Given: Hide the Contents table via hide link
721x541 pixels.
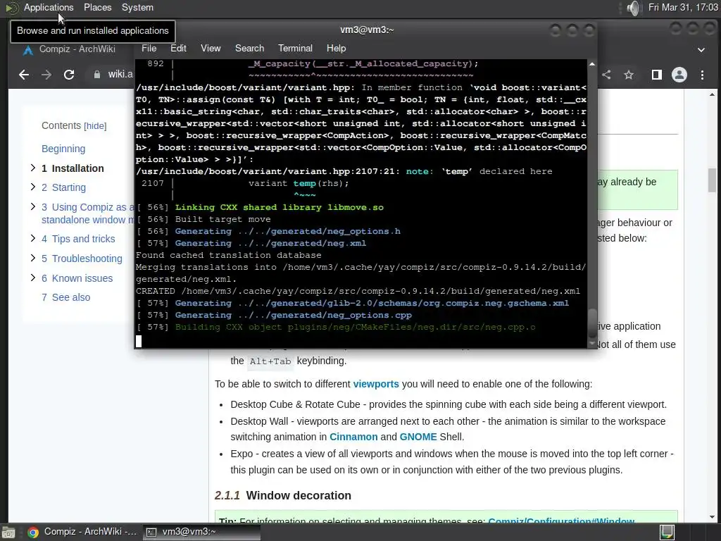Looking at the screenshot, I should tap(95, 126).
